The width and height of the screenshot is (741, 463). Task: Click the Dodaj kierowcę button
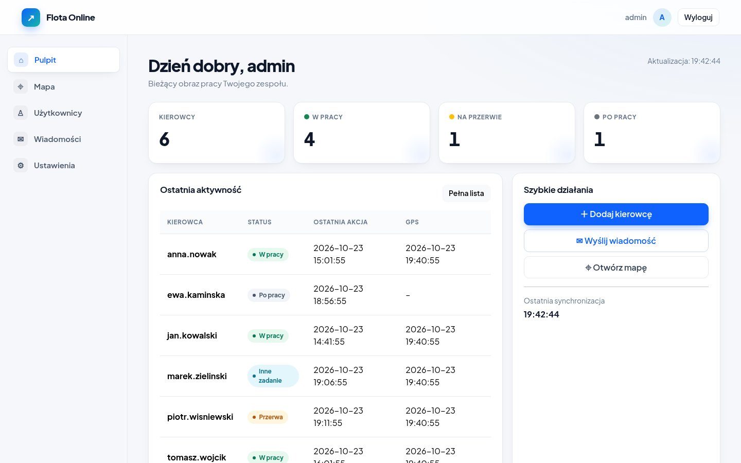click(x=616, y=214)
